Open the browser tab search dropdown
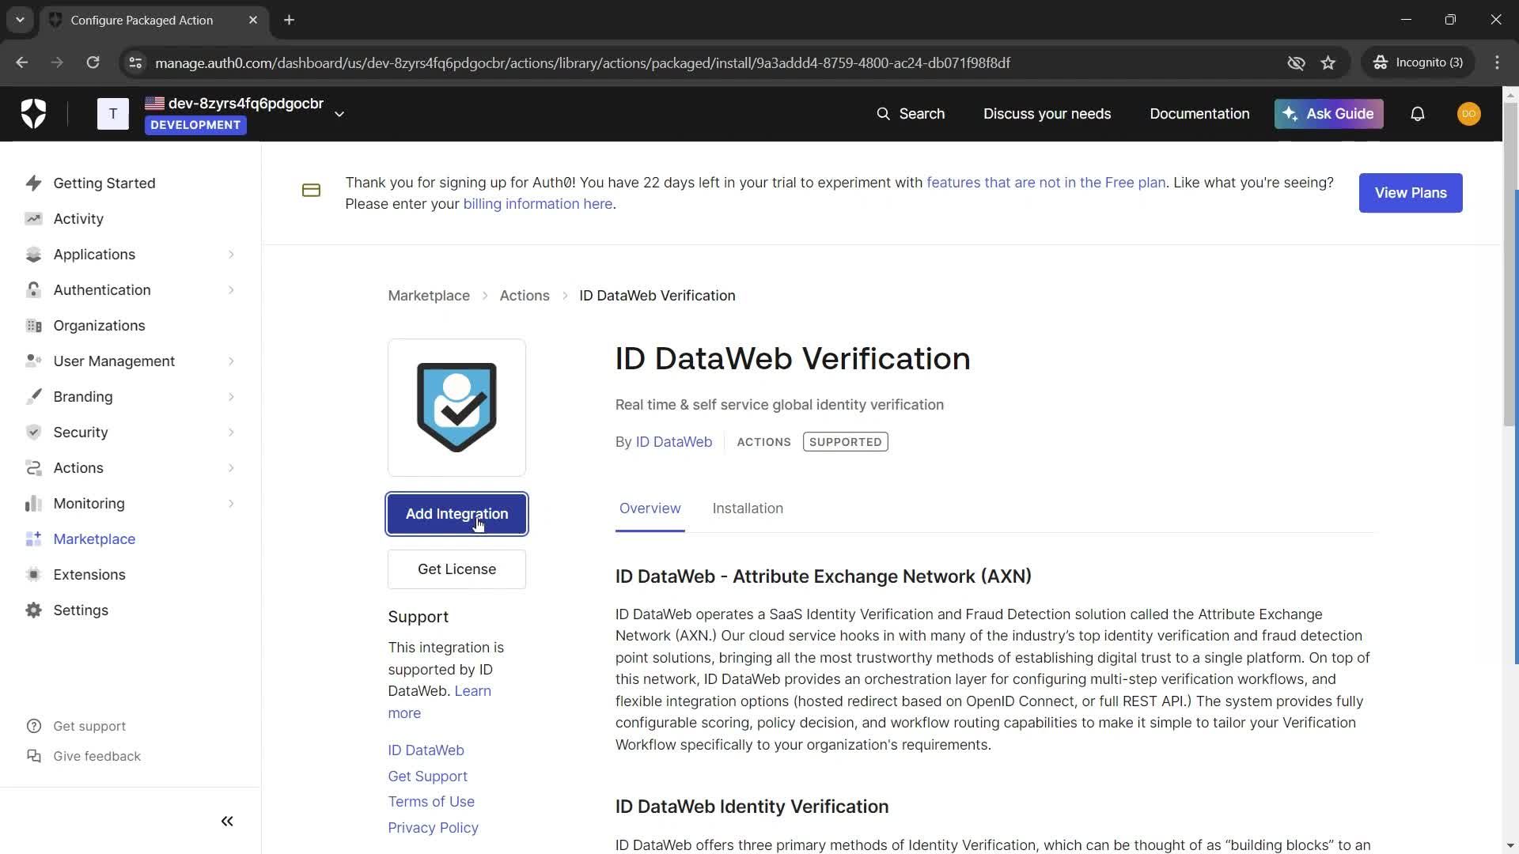 pyautogui.click(x=20, y=20)
